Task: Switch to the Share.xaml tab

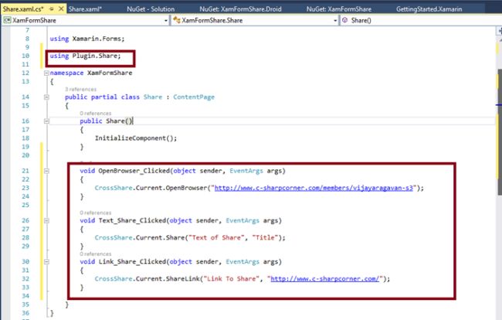Action: tap(85, 9)
